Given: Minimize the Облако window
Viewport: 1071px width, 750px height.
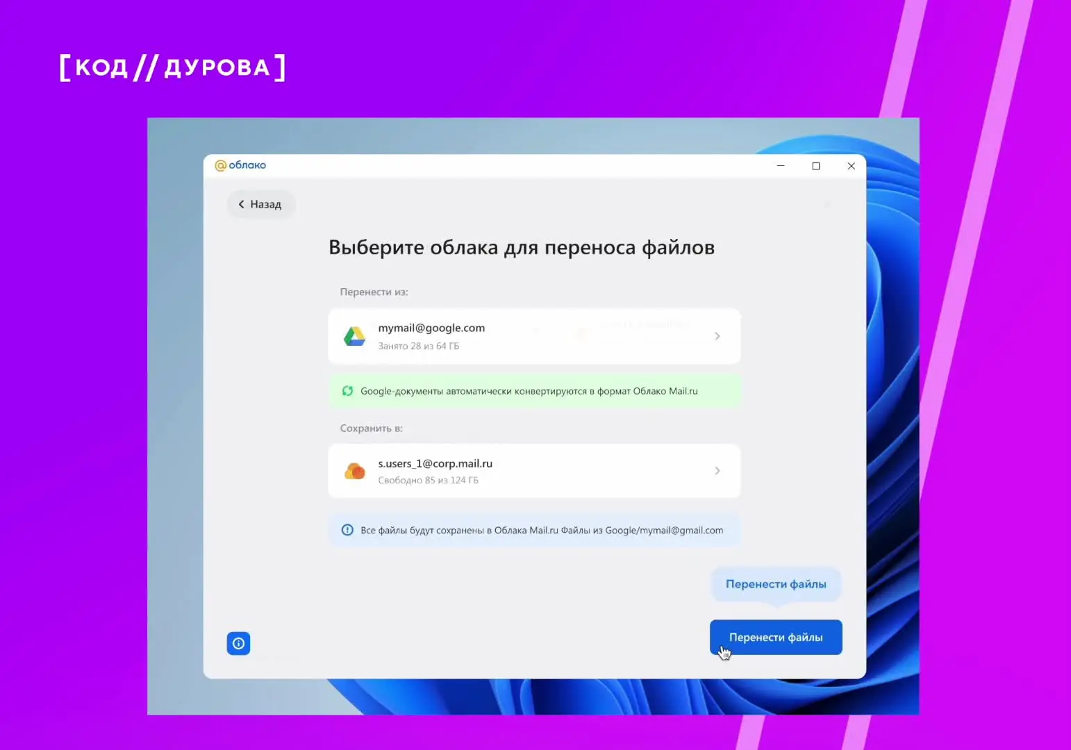Looking at the screenshot, I should tap(781, 166).
